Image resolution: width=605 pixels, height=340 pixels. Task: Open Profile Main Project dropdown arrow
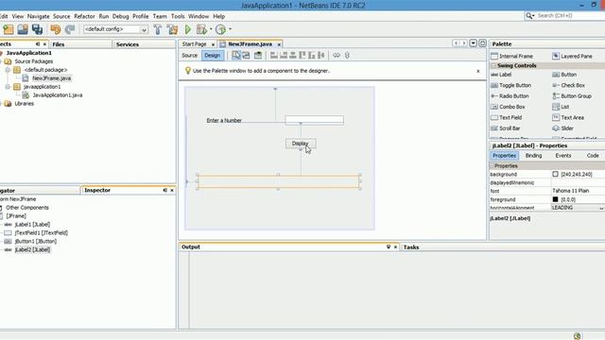pyautogui.click(x=231, y=29)
